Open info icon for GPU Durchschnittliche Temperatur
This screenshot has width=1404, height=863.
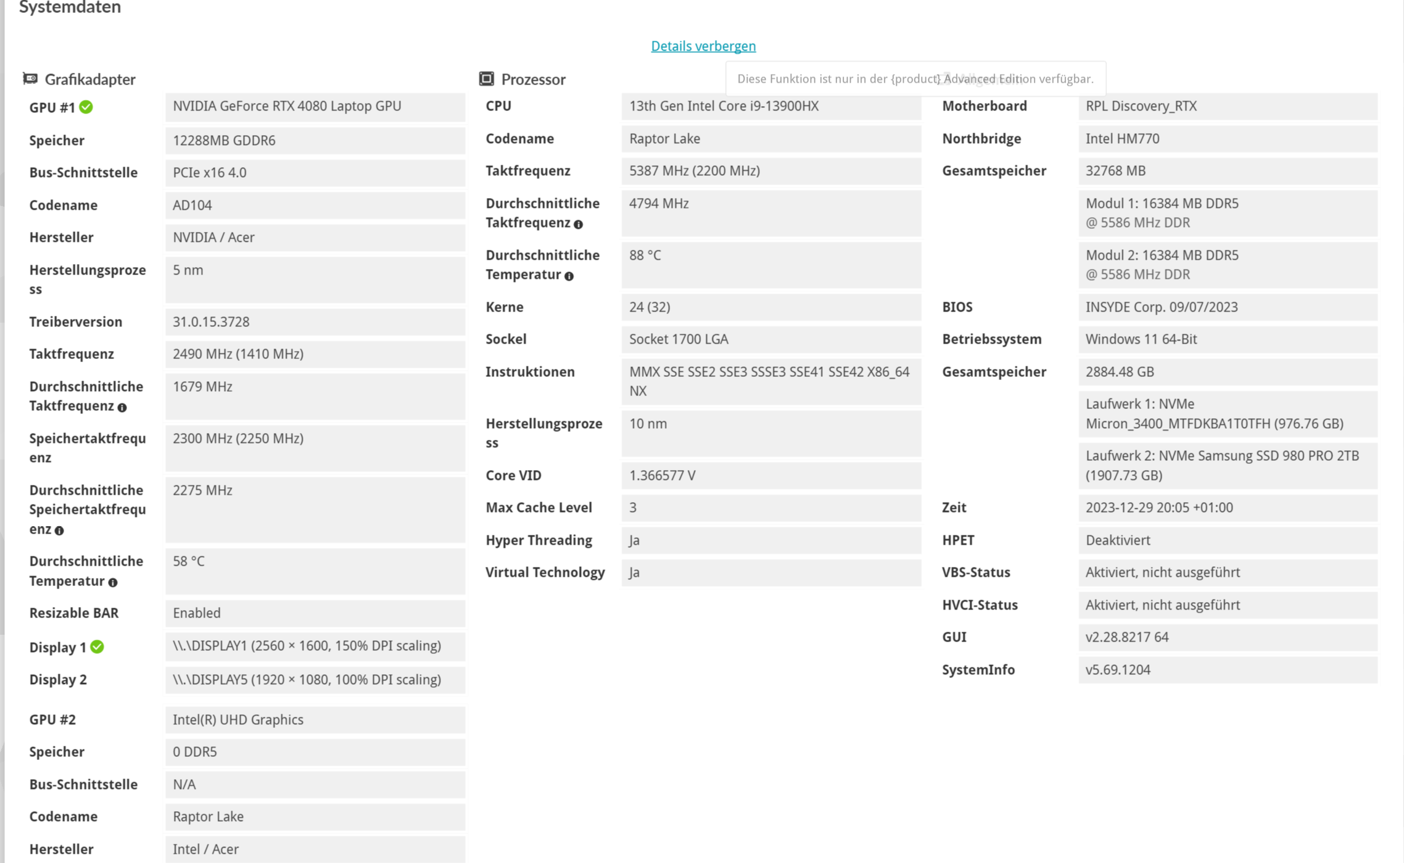click(x=112, y=582)
